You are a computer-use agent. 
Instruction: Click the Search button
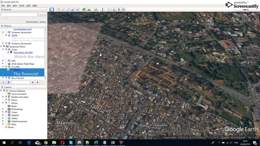(x=42, y=15)
